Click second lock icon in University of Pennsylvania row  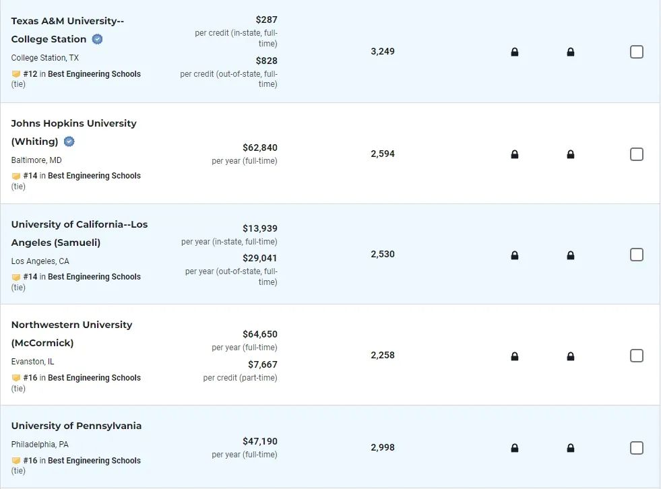570,448
